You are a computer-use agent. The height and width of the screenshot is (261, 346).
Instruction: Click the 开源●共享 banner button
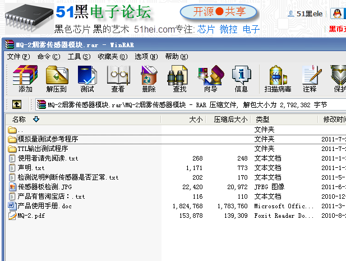point(219,12)
